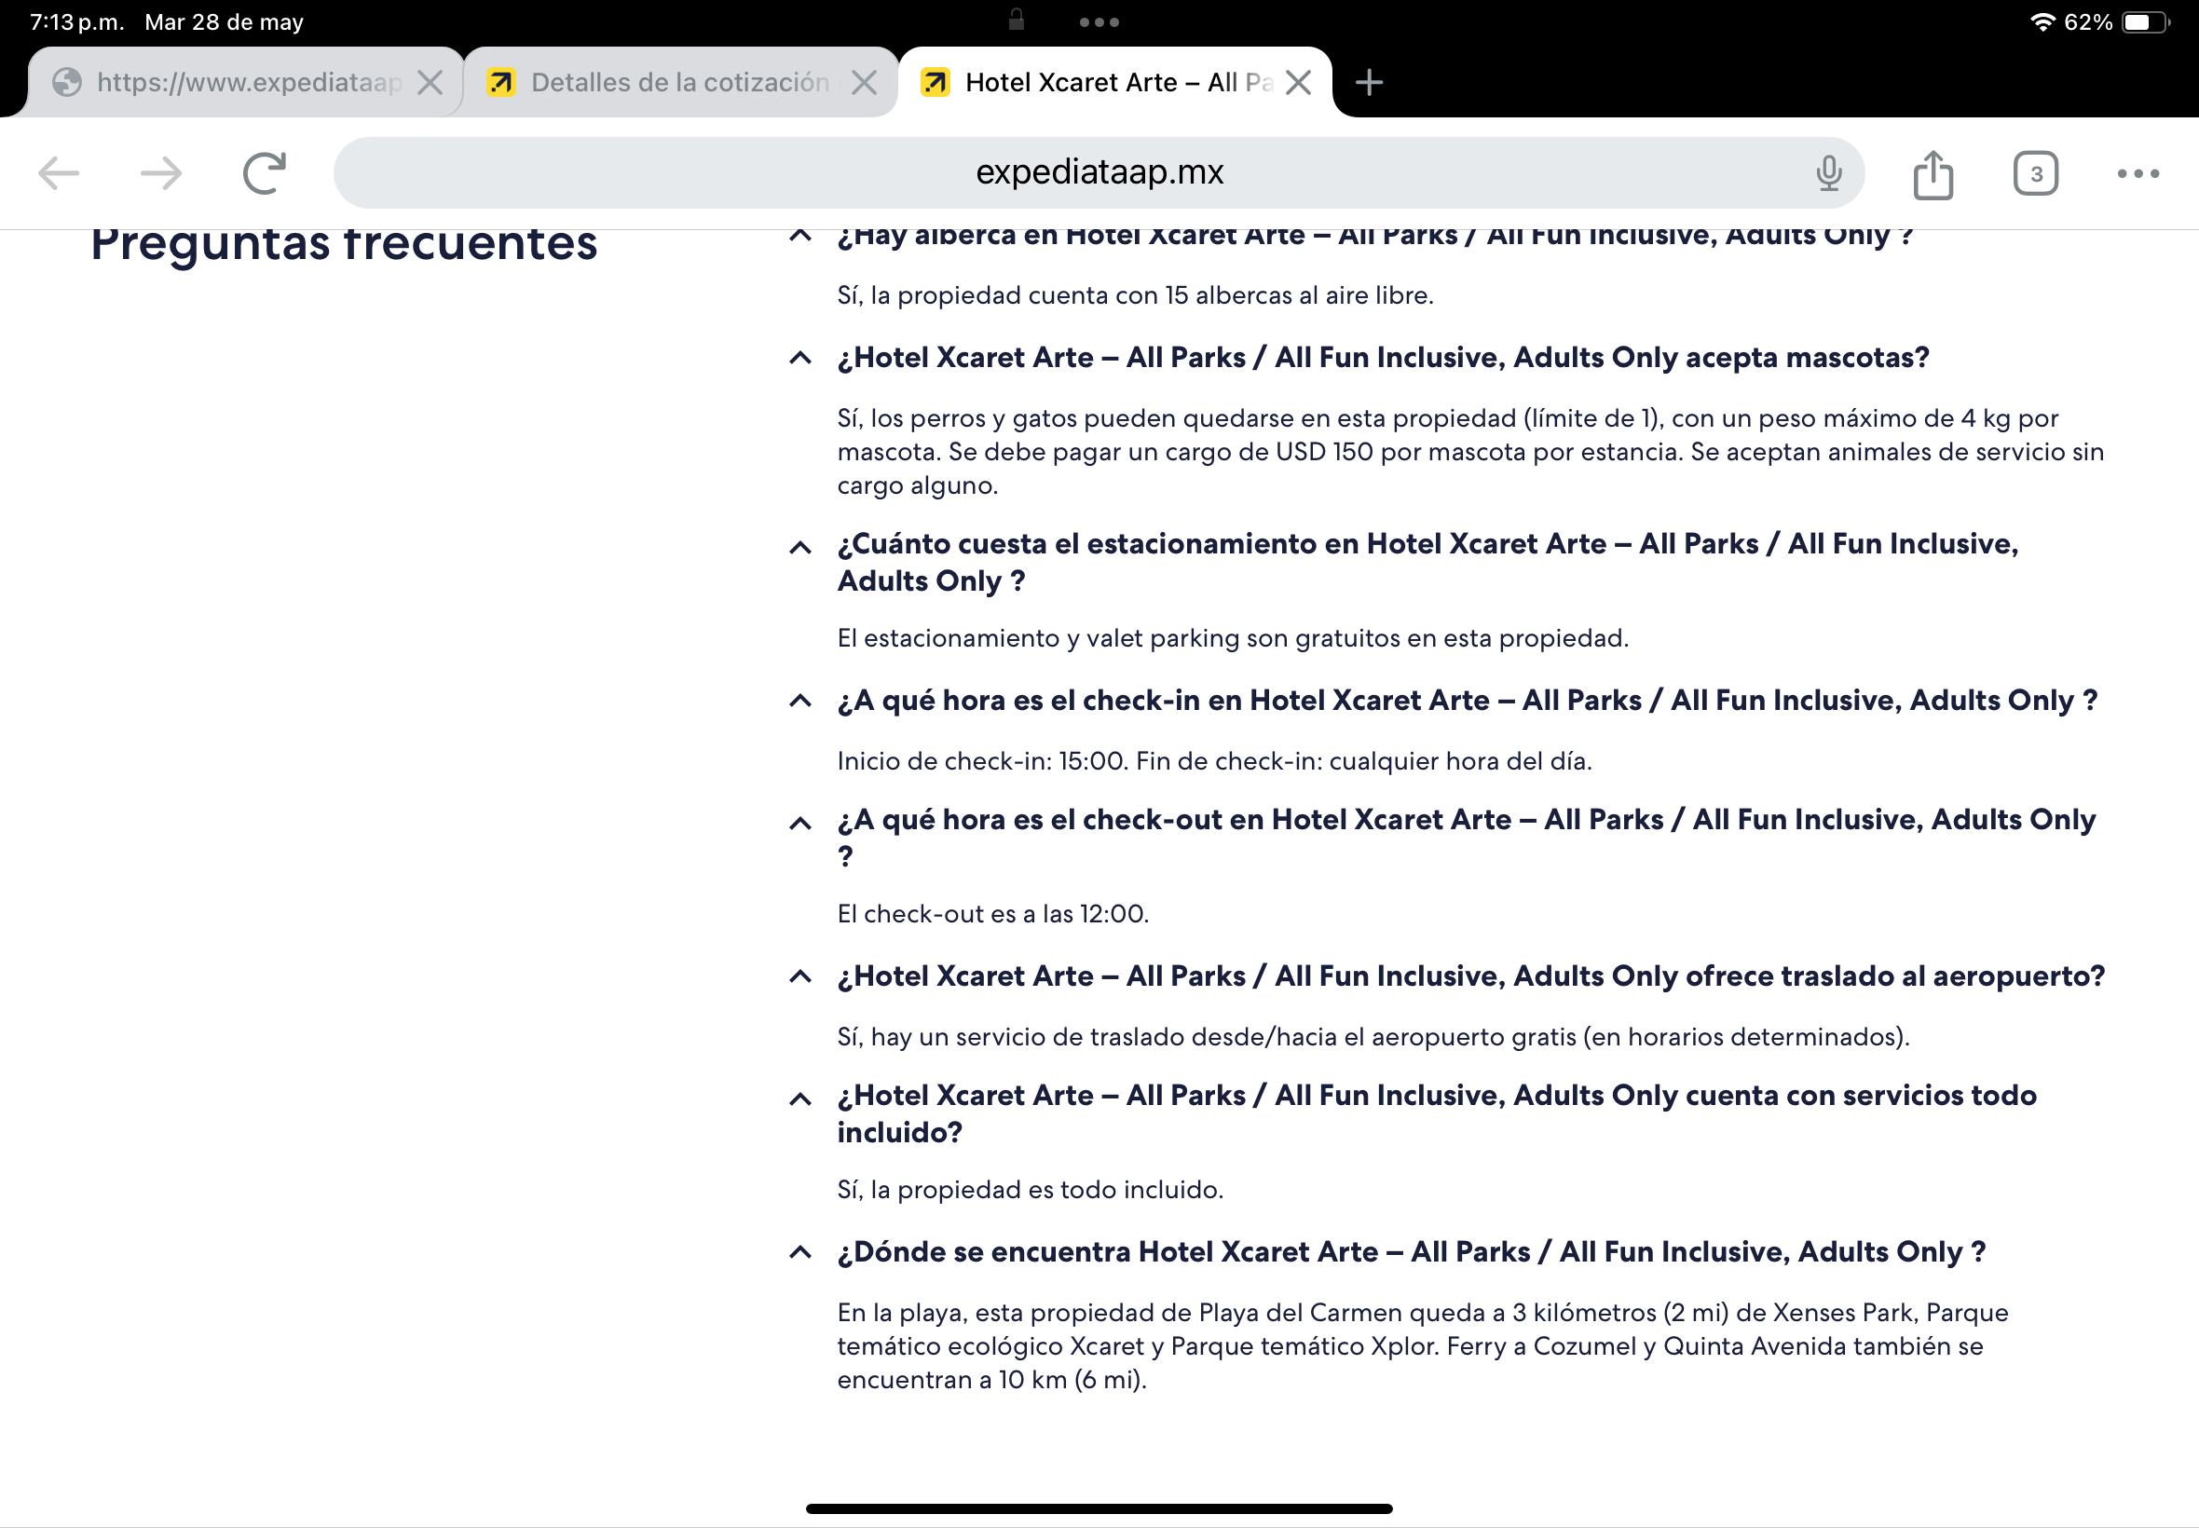
Task: Tap the Wi-Fi status icon
Action: tap(2042, 22)
